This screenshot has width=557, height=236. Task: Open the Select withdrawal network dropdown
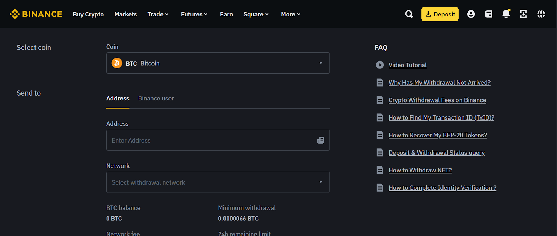[x=218, y=182]
